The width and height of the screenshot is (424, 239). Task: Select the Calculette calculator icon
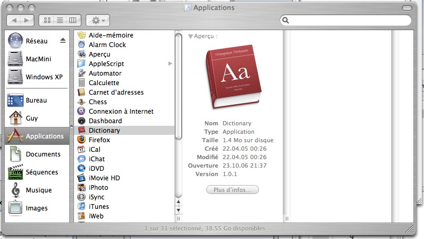(x=81, y=82)
